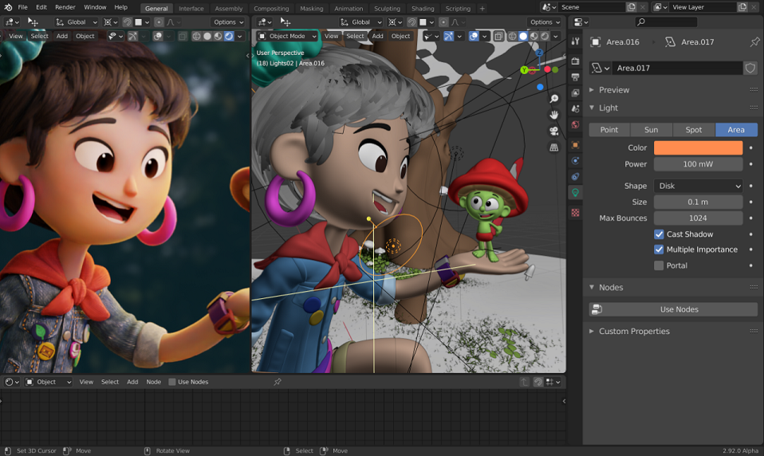Open the Object Data (light) properties tab
This screenshot has height=456, width=764.
click(576, 192)
